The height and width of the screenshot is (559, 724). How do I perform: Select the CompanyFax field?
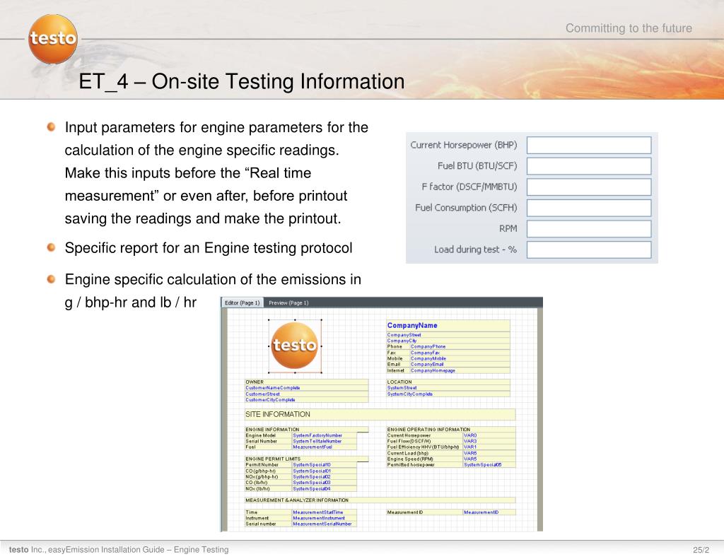point(460,353)
